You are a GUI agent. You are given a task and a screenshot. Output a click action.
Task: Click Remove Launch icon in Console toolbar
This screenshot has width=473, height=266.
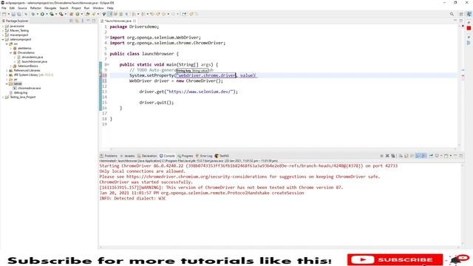click(387, 156)
